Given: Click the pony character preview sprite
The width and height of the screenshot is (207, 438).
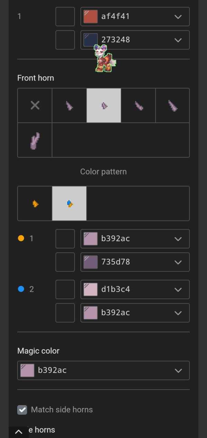Looking at the screenshot, I should pyautogui.click(x=104, y=59).
